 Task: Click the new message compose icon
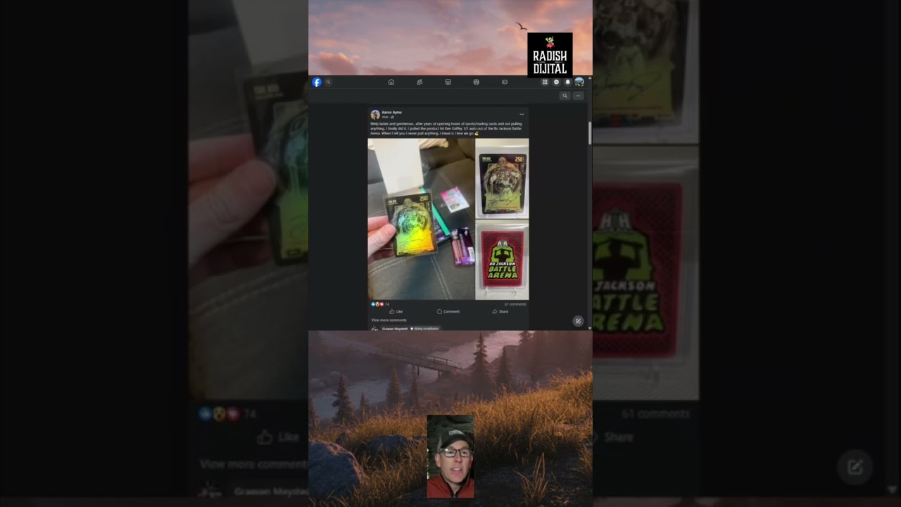[578, 321]
